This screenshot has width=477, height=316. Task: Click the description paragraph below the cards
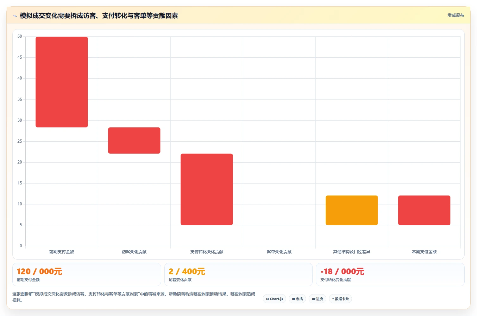click(134, 297)
